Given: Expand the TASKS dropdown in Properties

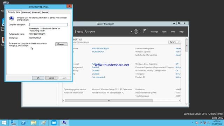Looking at the screenshot, I should point(175,42).
